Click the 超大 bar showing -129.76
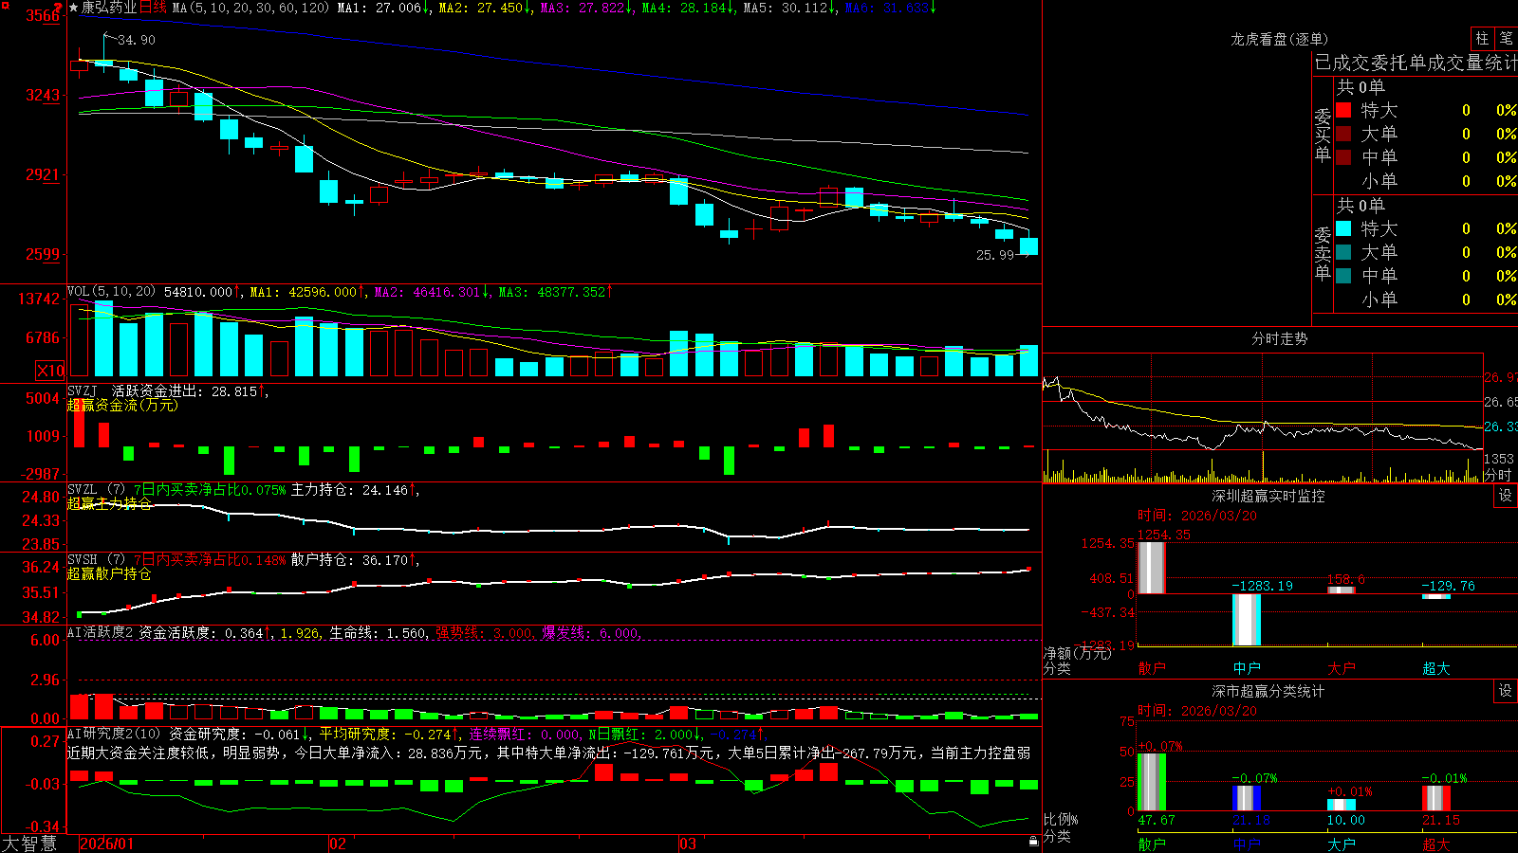 tap(1435, 597)
